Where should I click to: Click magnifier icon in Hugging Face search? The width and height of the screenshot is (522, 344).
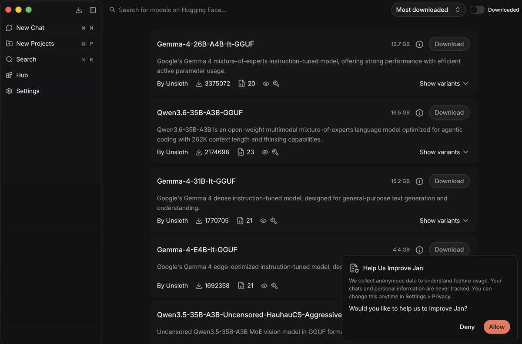112,10
